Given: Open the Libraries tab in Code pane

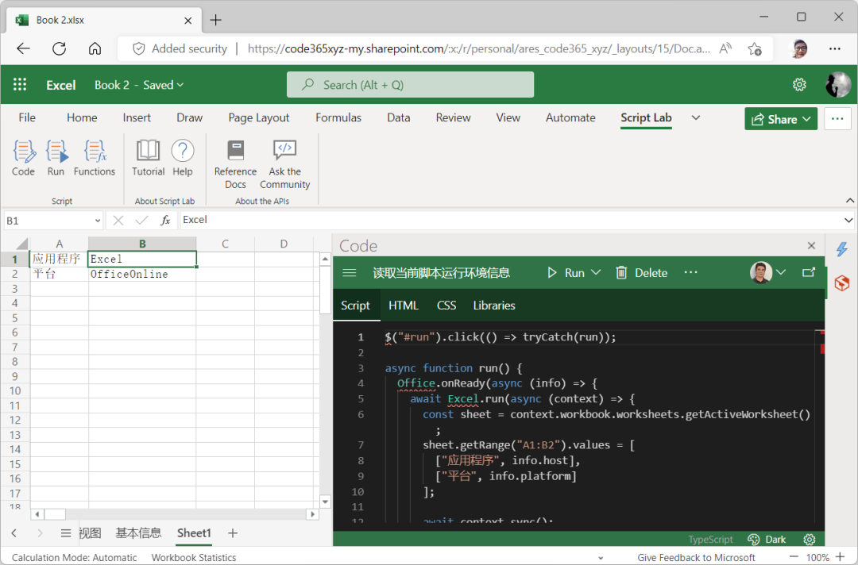Looking at the screenshot, I should (x=494, y=306).
